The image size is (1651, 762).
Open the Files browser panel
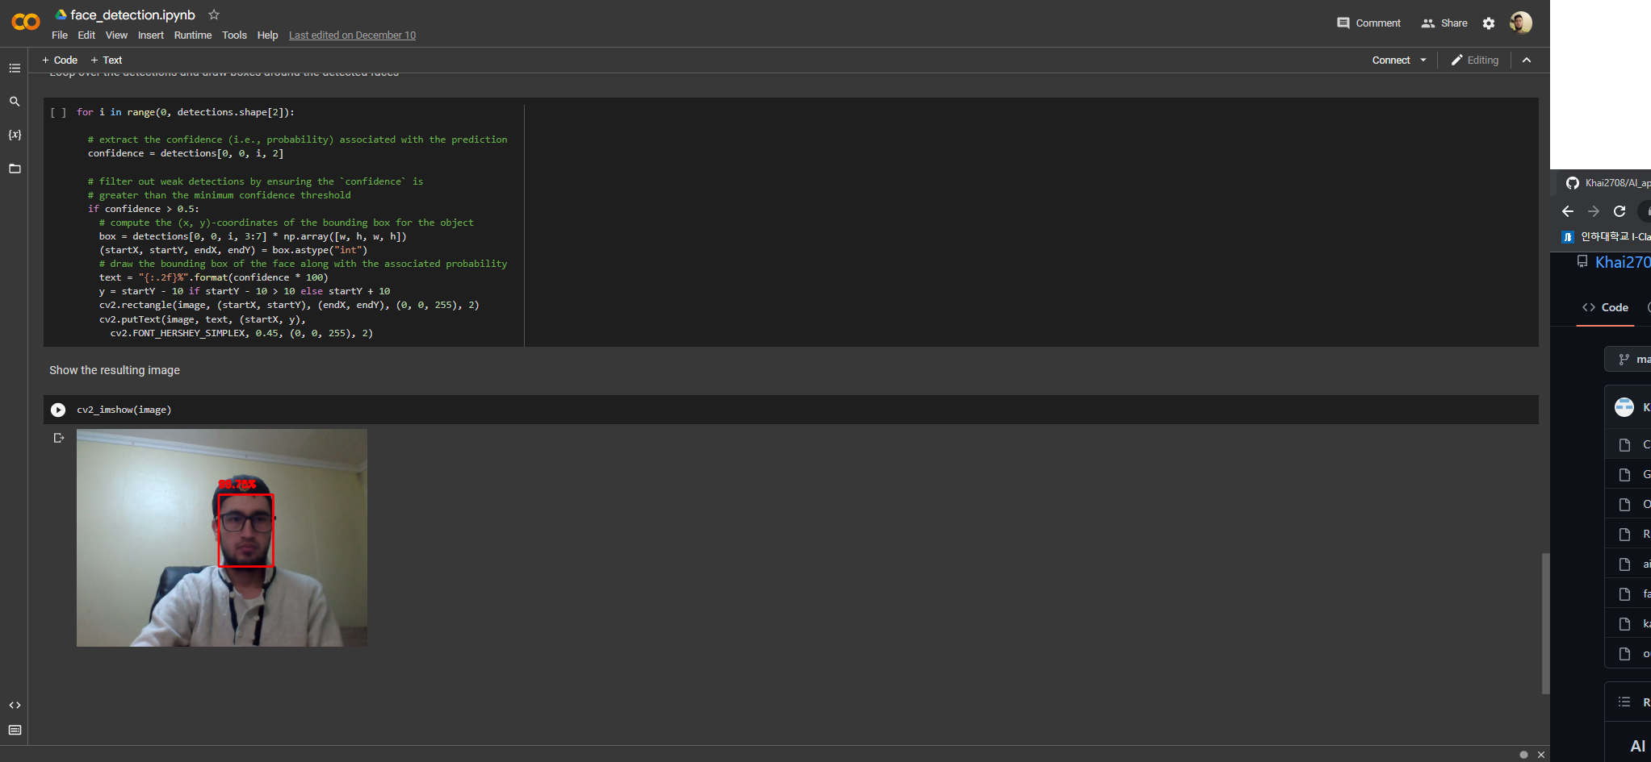click(x=15, y=169)
